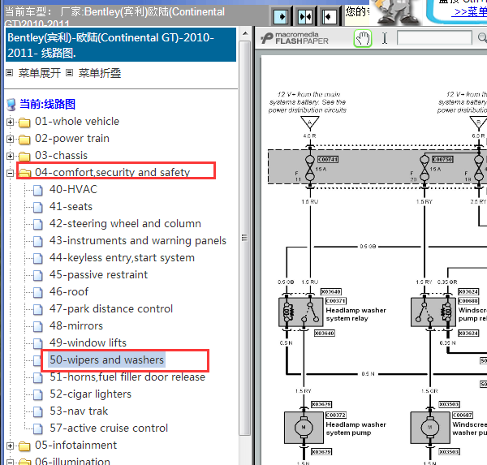This screenshot has height=465, width=487.
Task: Open 42-steering wheel and column diagram
Action: pyautogui.click(x=125, y=223)
